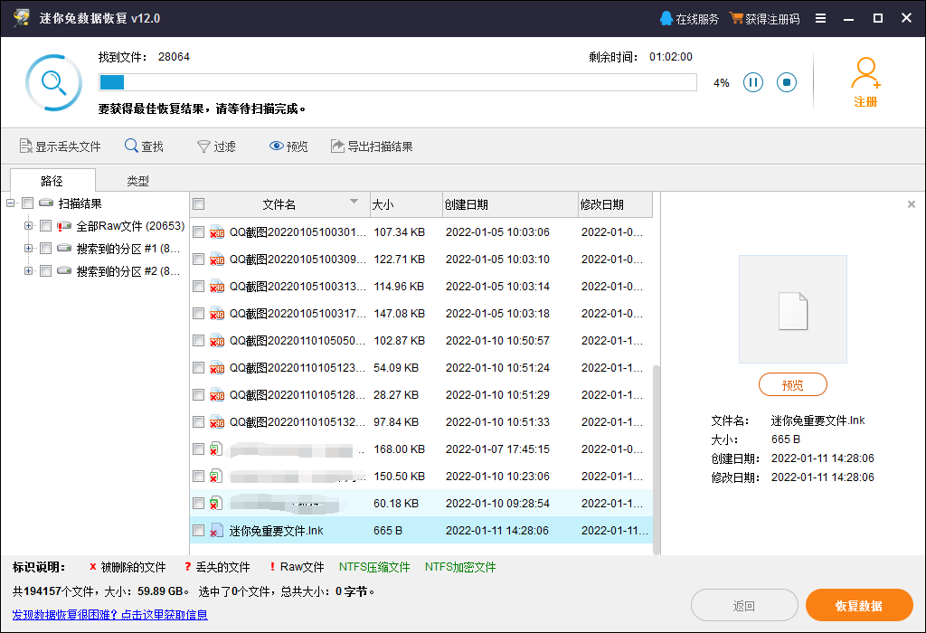
Task: Select file QQ截图20220105100313 row
Action: [x=421, y=287]
